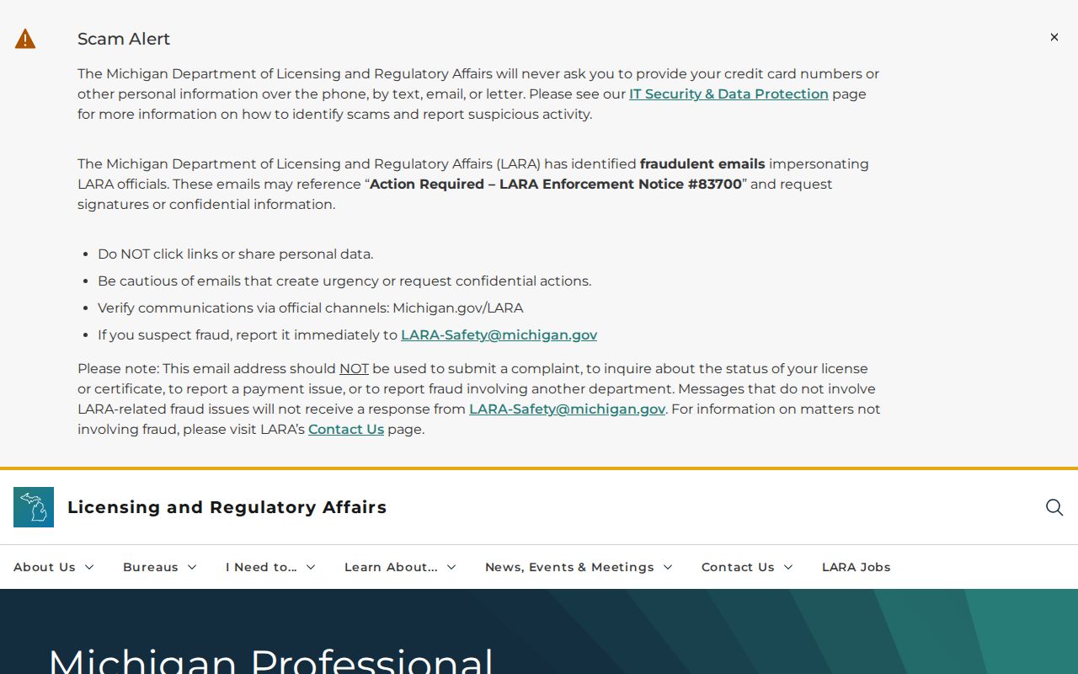Open the LARA Jobs menu item
1078x674 pixels.
856,567
